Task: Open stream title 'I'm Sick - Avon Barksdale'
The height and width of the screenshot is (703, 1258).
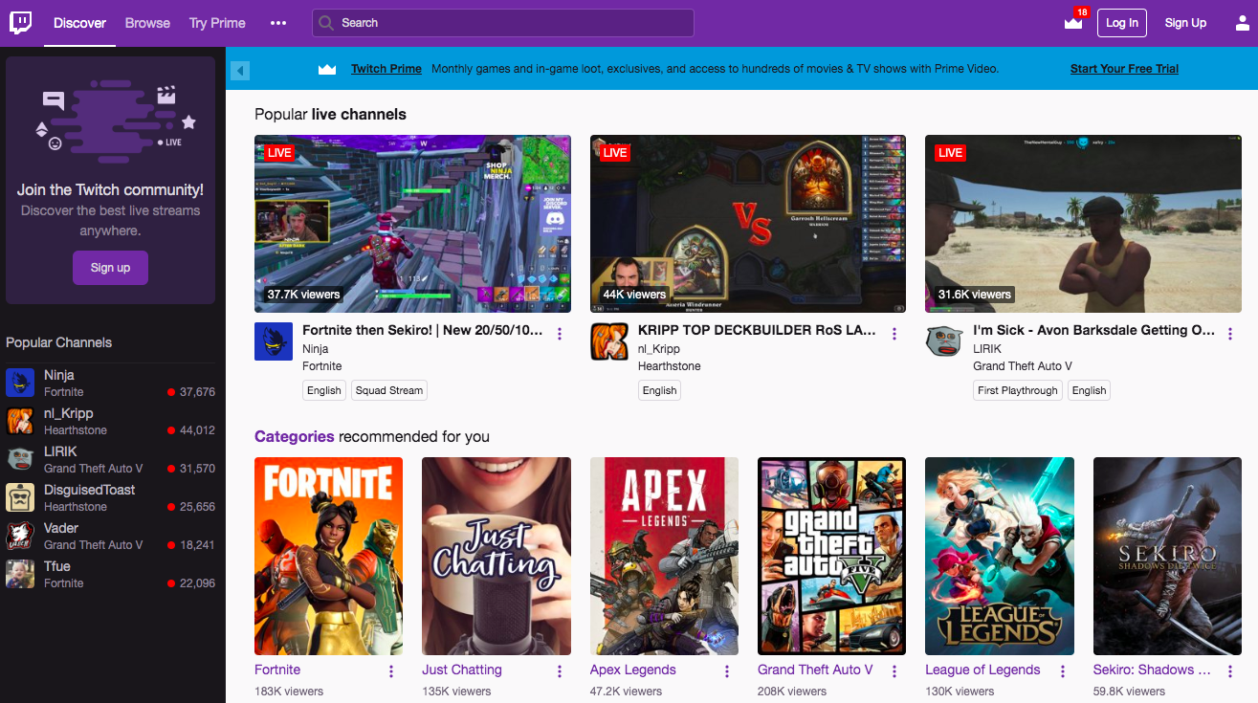Action: click(x=1093, y=331)
